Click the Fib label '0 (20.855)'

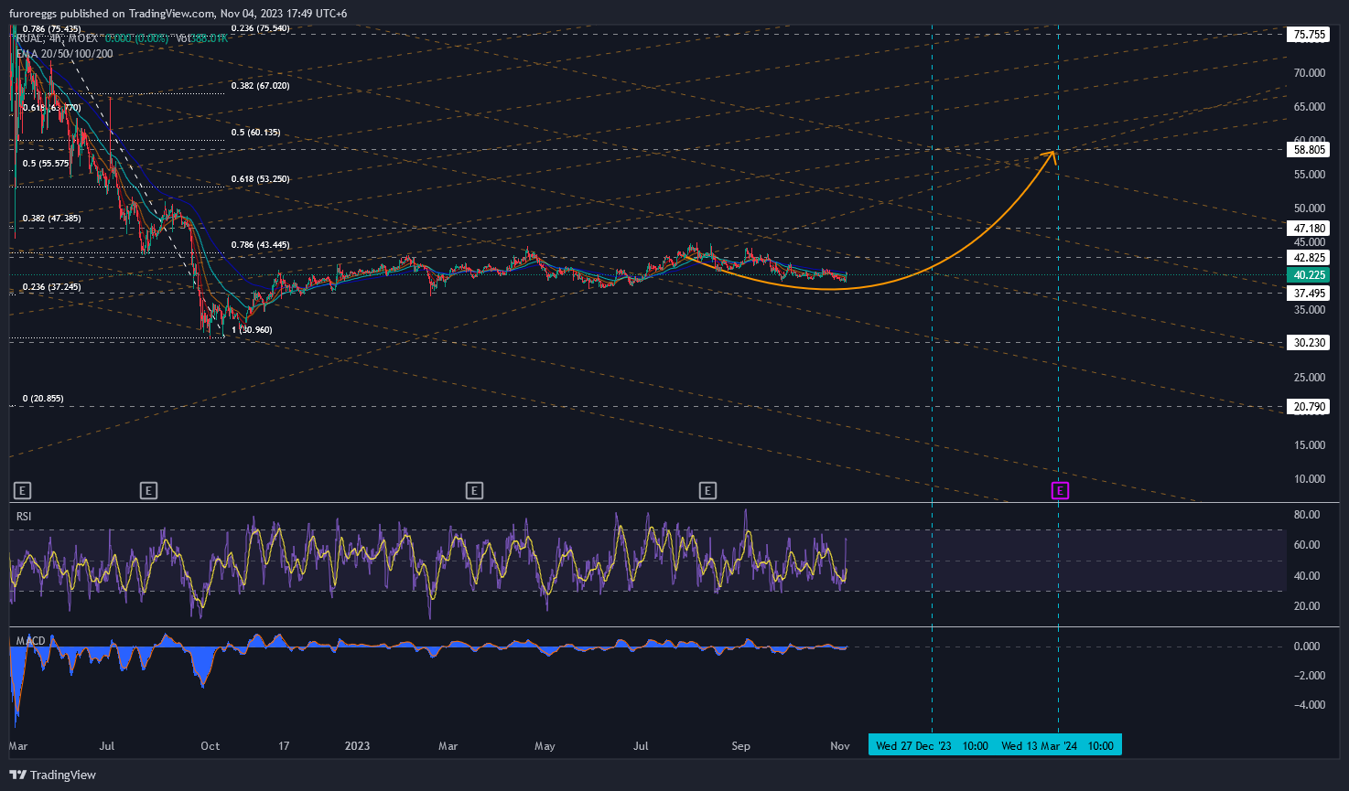pyautogui.click(x=43, y=399)
